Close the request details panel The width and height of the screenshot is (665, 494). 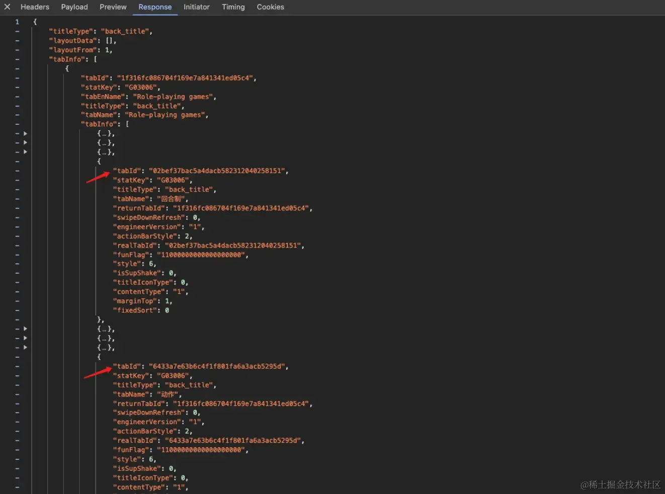[7, 7]
